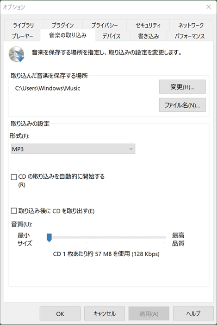
Task: Check 取り込み後に CD を取り出す option
Action: 13,211
